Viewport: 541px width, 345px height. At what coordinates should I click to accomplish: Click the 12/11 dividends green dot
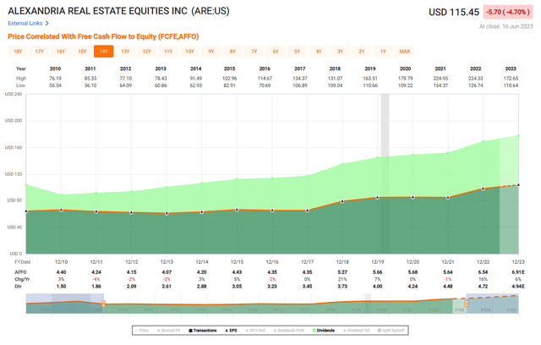pyautogui.click(x=96, y=193)
